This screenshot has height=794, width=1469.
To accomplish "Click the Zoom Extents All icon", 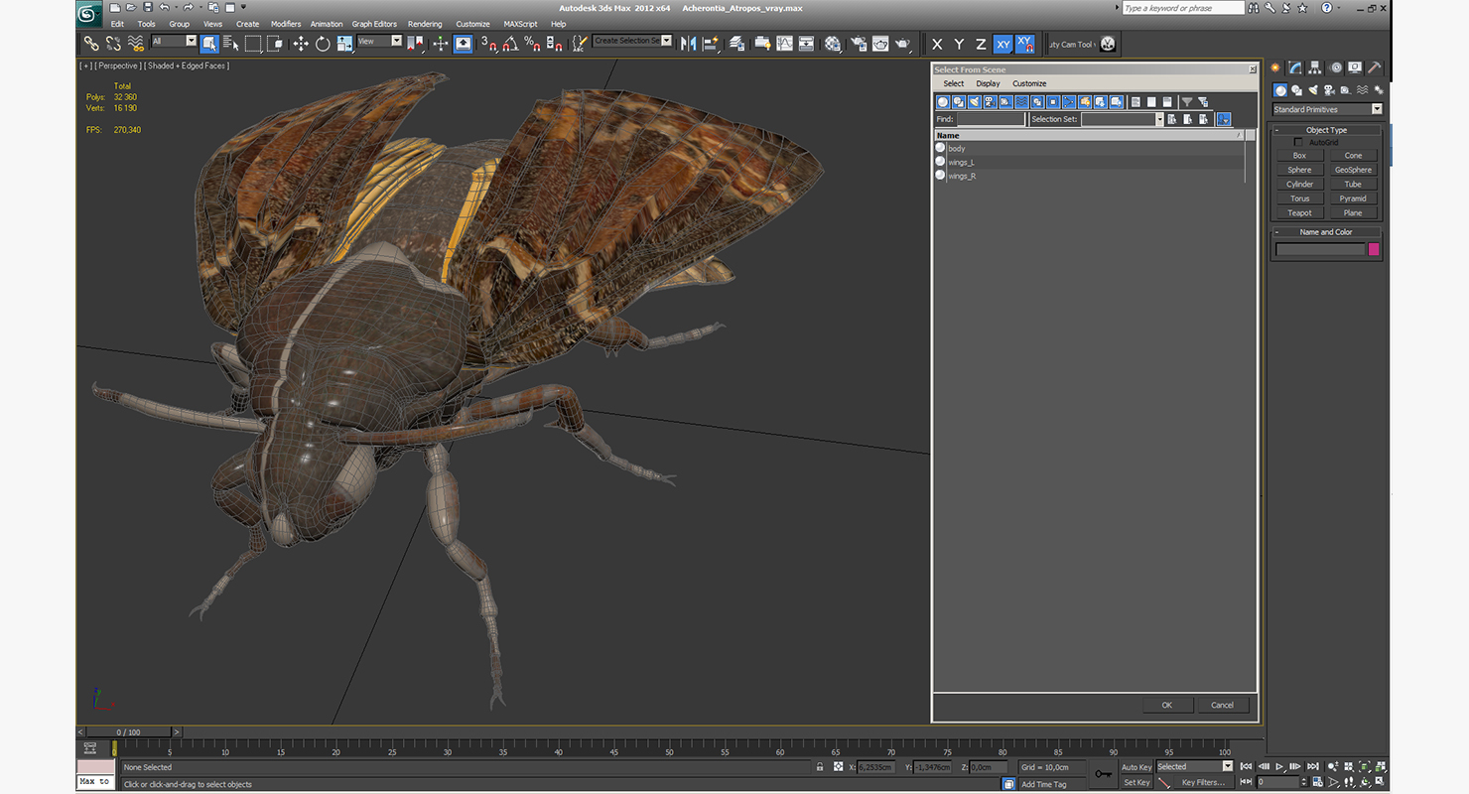I will coord(1382,766).
